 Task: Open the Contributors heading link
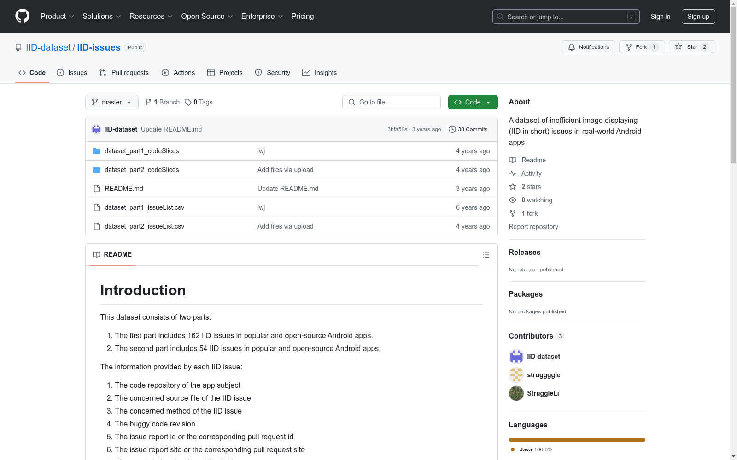pos(537,336)
